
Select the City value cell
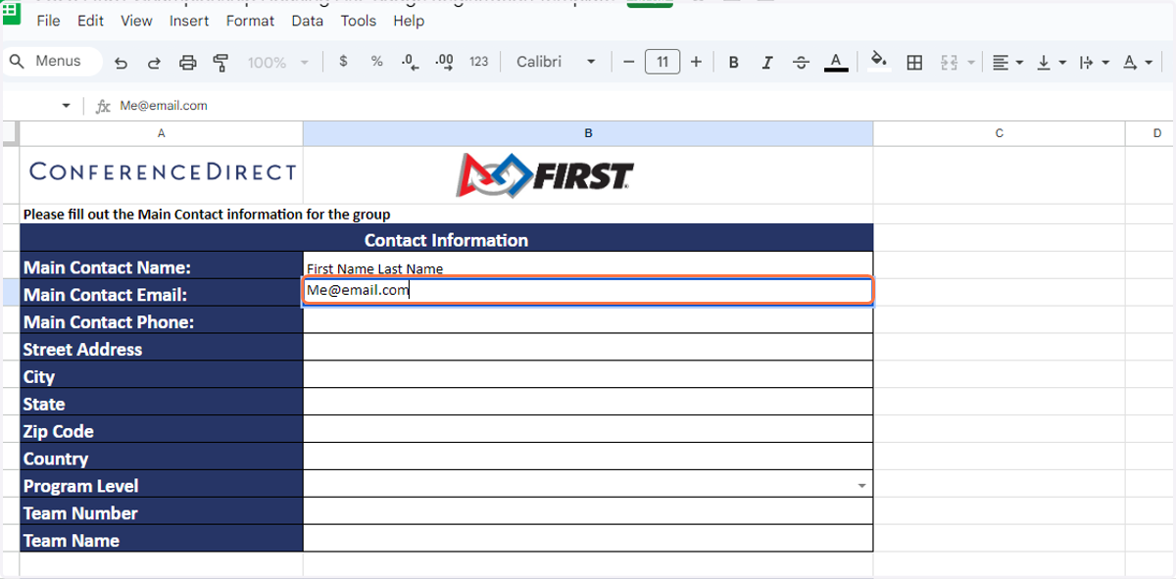click(x=588, y=375)
